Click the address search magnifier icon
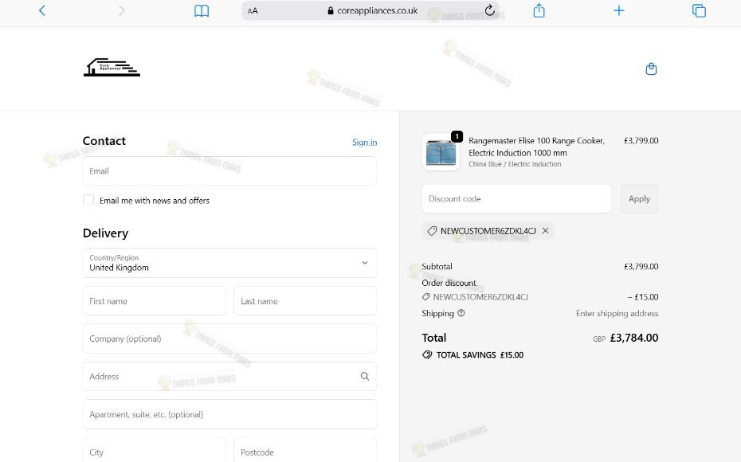Screen dimensions: 741x462 click(365, 376)
